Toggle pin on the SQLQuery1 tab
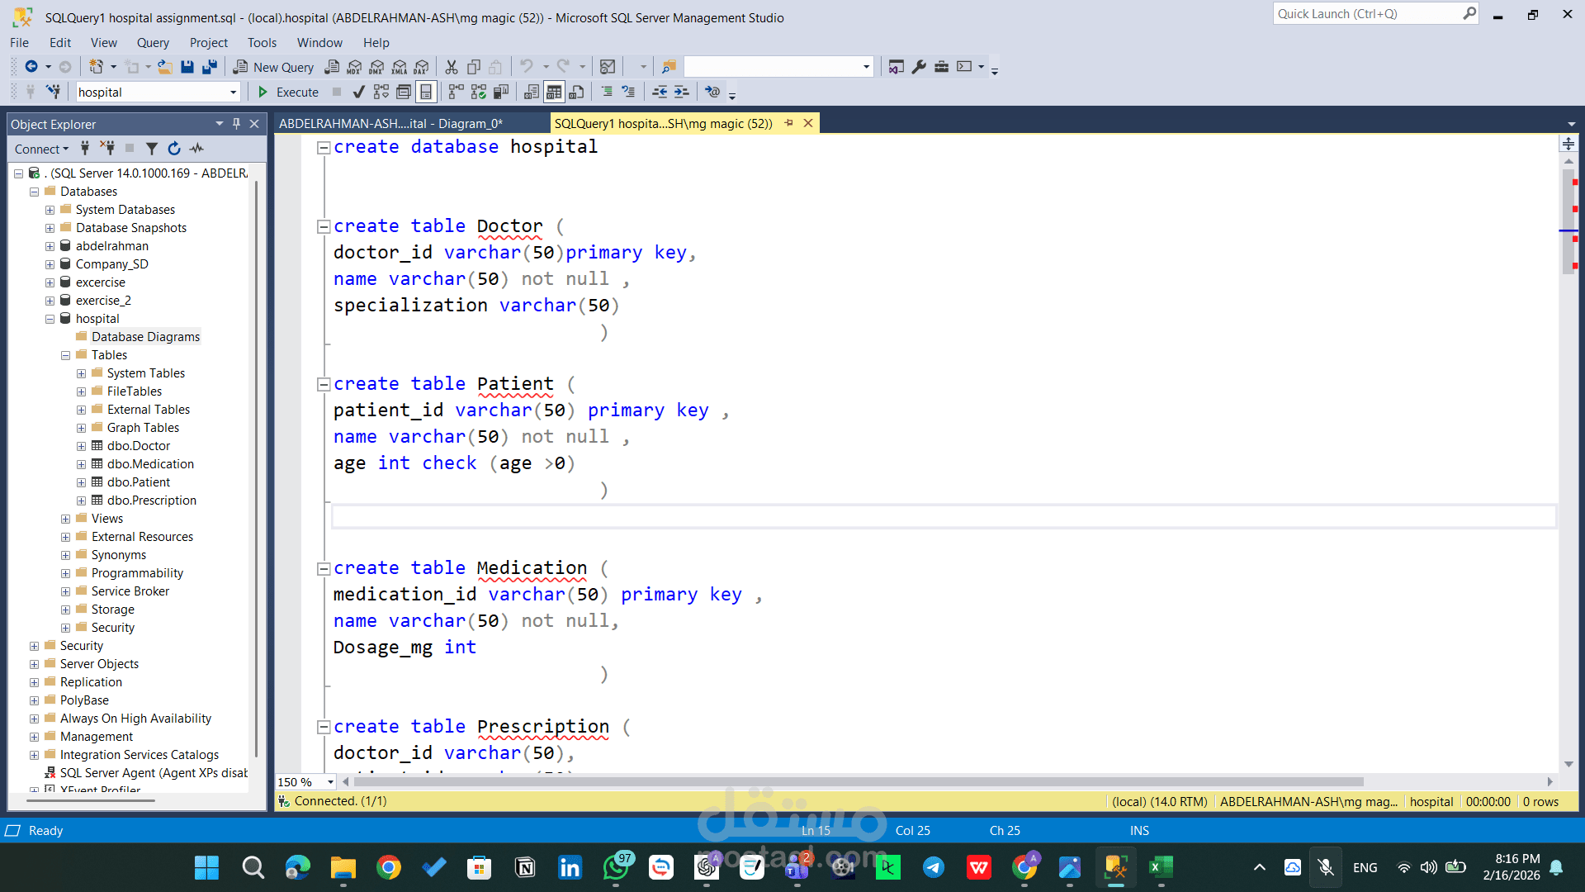Image resolution: width=1585 pixels, height=892 pixels. coord(789,123)
